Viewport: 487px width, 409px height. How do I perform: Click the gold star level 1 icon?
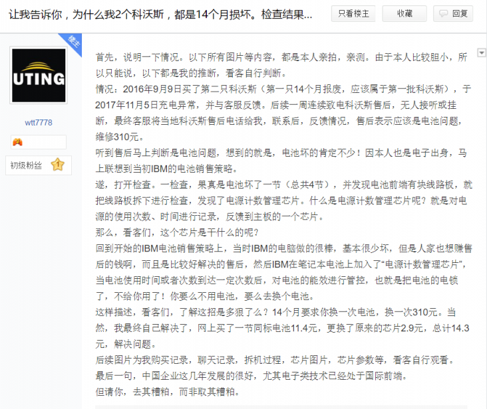point(58,165)
